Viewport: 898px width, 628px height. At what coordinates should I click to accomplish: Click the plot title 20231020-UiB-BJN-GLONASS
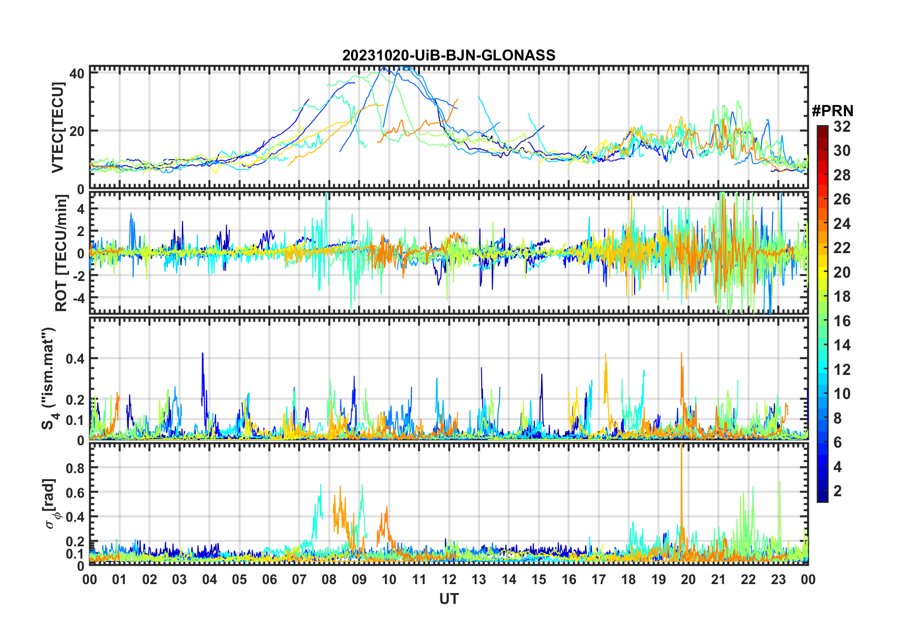click(x=449, y=55)
